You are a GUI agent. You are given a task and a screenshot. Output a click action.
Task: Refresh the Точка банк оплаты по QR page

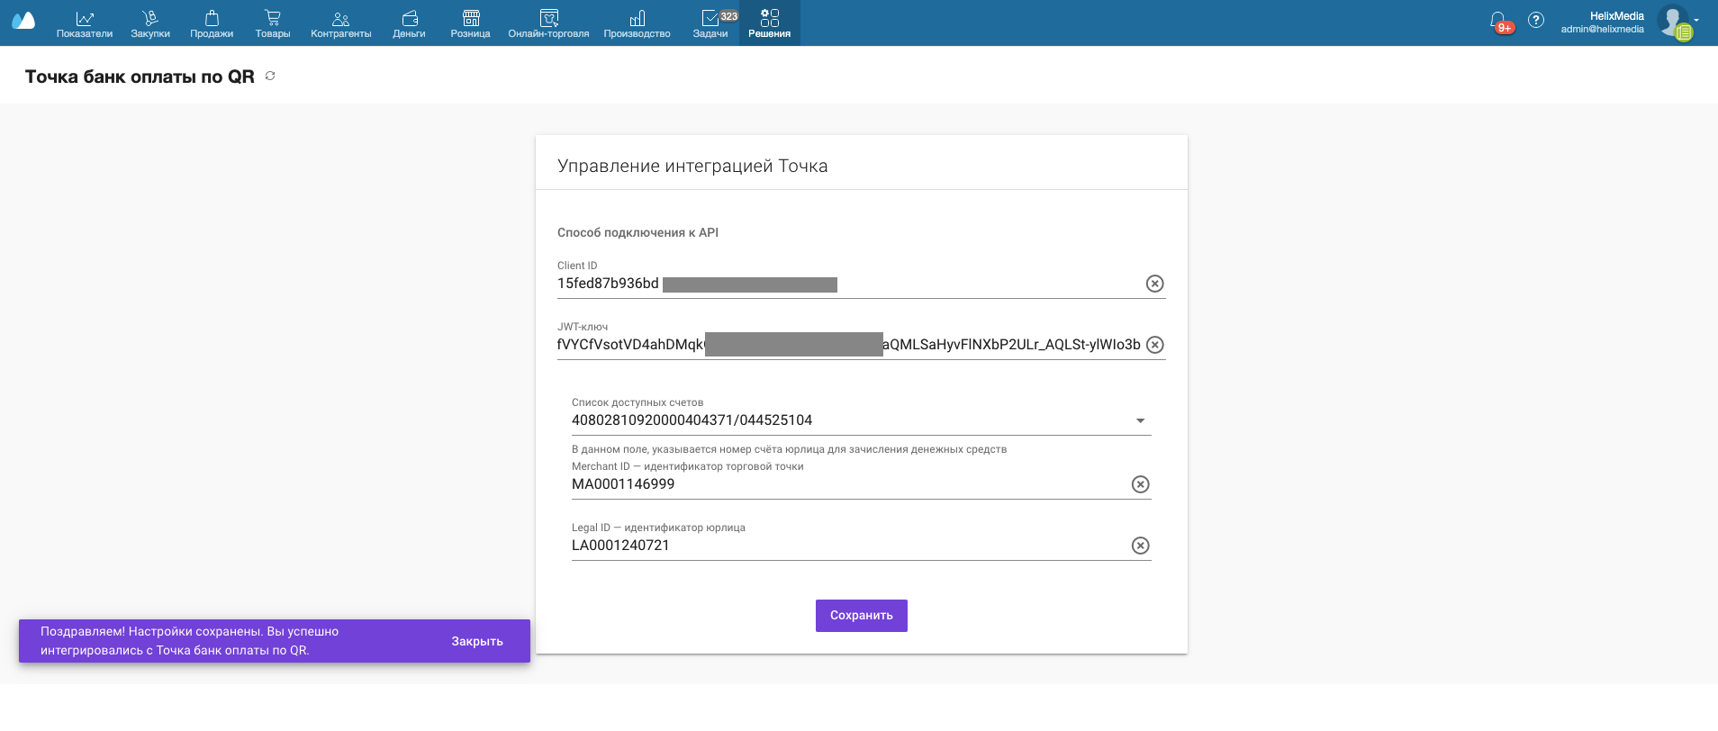click(x=270, y=77)
